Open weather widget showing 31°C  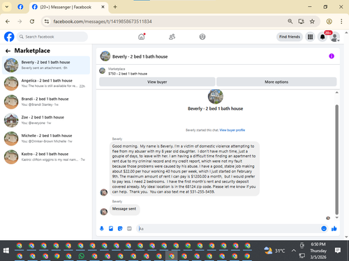tap(274, 251)
